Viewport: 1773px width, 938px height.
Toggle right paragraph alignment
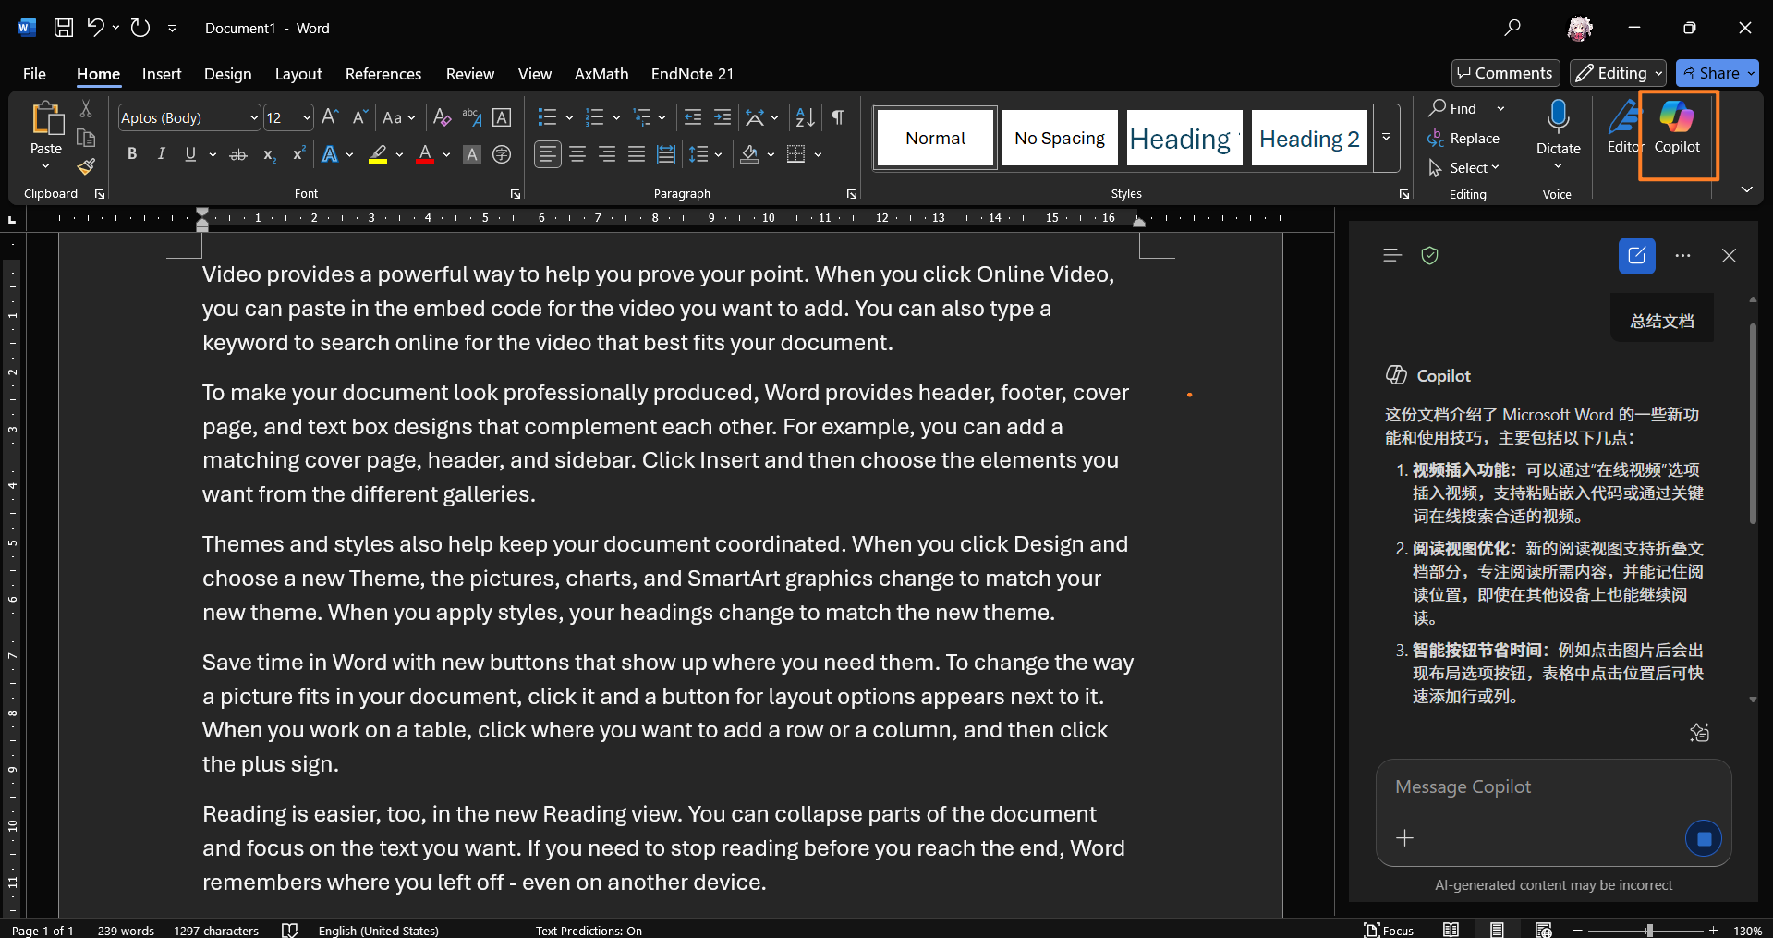(607, 154)
